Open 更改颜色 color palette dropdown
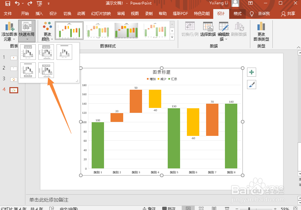The width and height of the screenshot is (301, 210). click(47, 31)
